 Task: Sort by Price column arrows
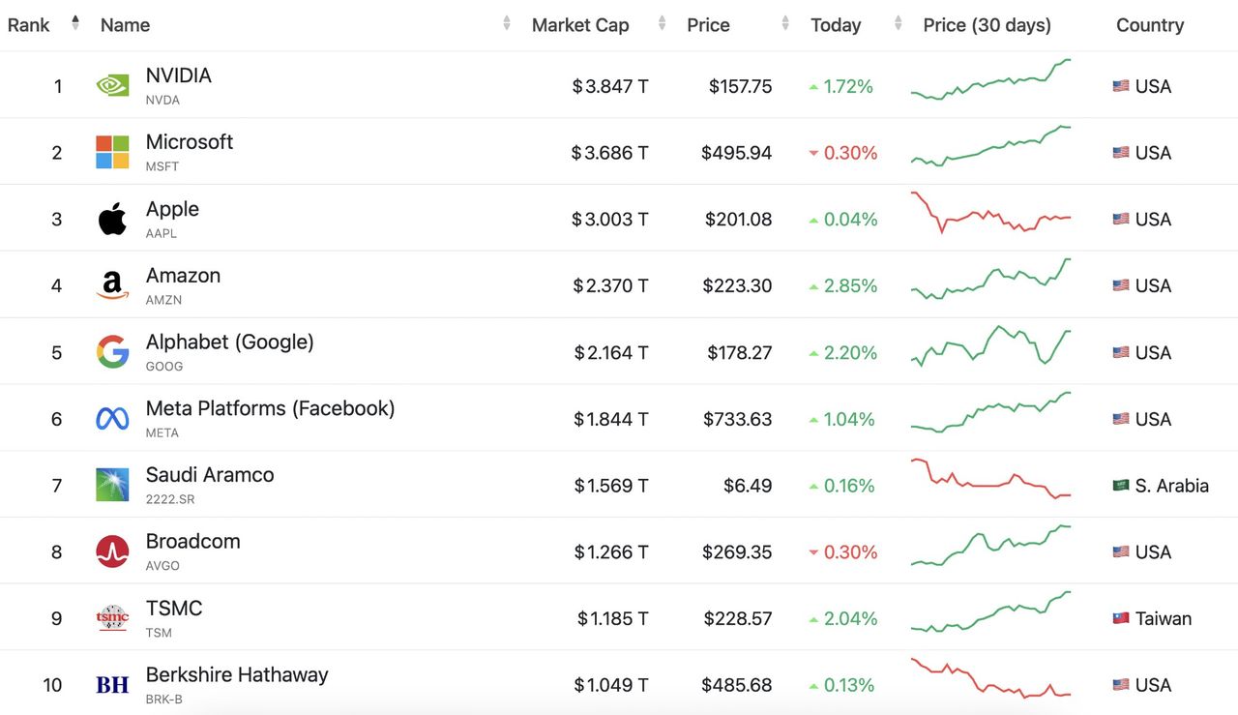(786, 23)
